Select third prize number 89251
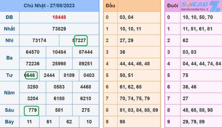Screen dimensions: 222x128 (86, 64)
